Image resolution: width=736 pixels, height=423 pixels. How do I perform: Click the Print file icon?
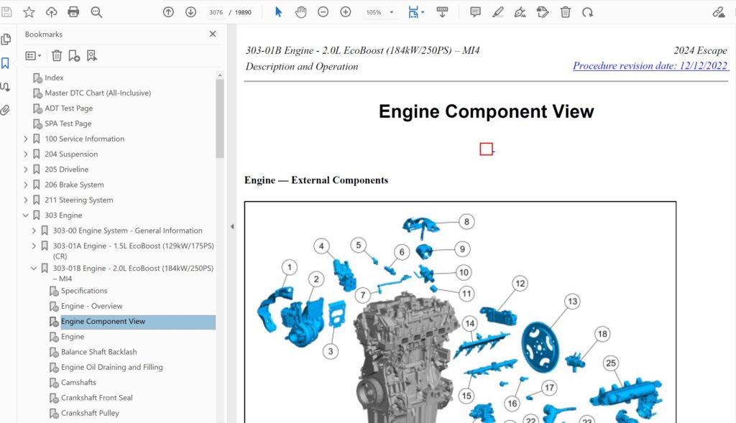[x=73, y=12]
